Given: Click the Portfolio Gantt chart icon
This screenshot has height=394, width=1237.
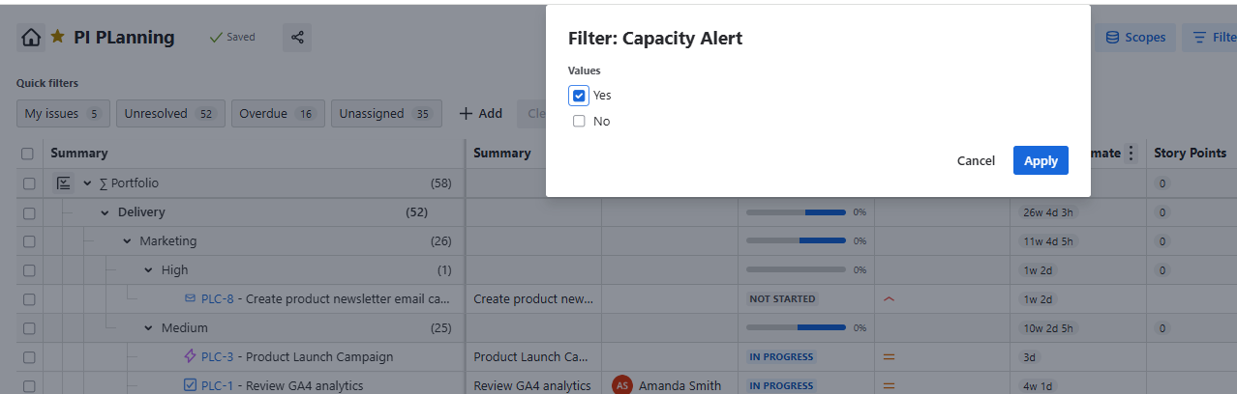Looking at the screenshot, I should point(64,183).
